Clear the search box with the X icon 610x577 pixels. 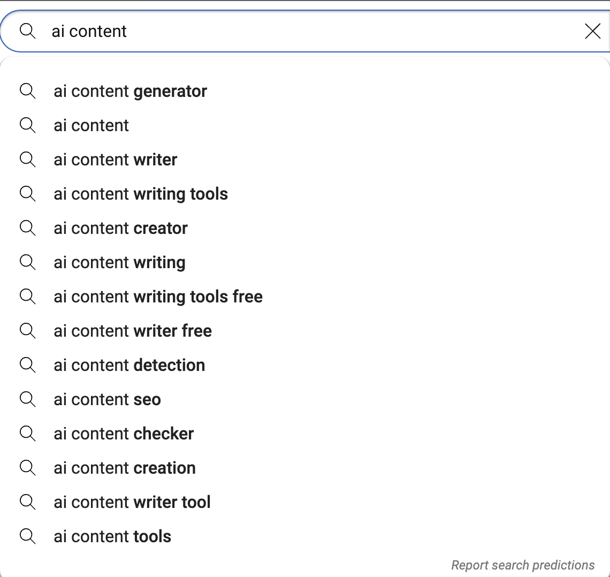(592, 31)
